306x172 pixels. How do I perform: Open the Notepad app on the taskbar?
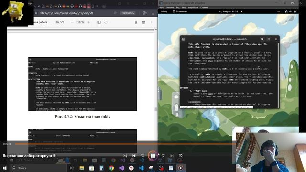coord(171,168)
